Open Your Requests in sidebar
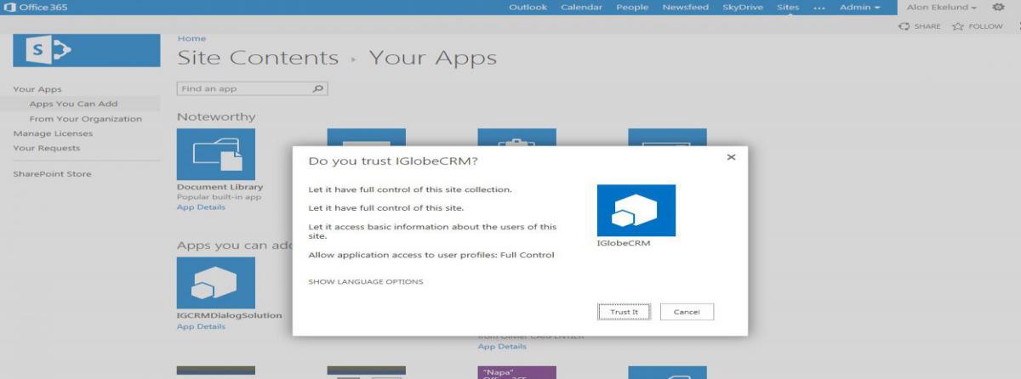Viewport: 1021px width, 379px height. [46, 148]
